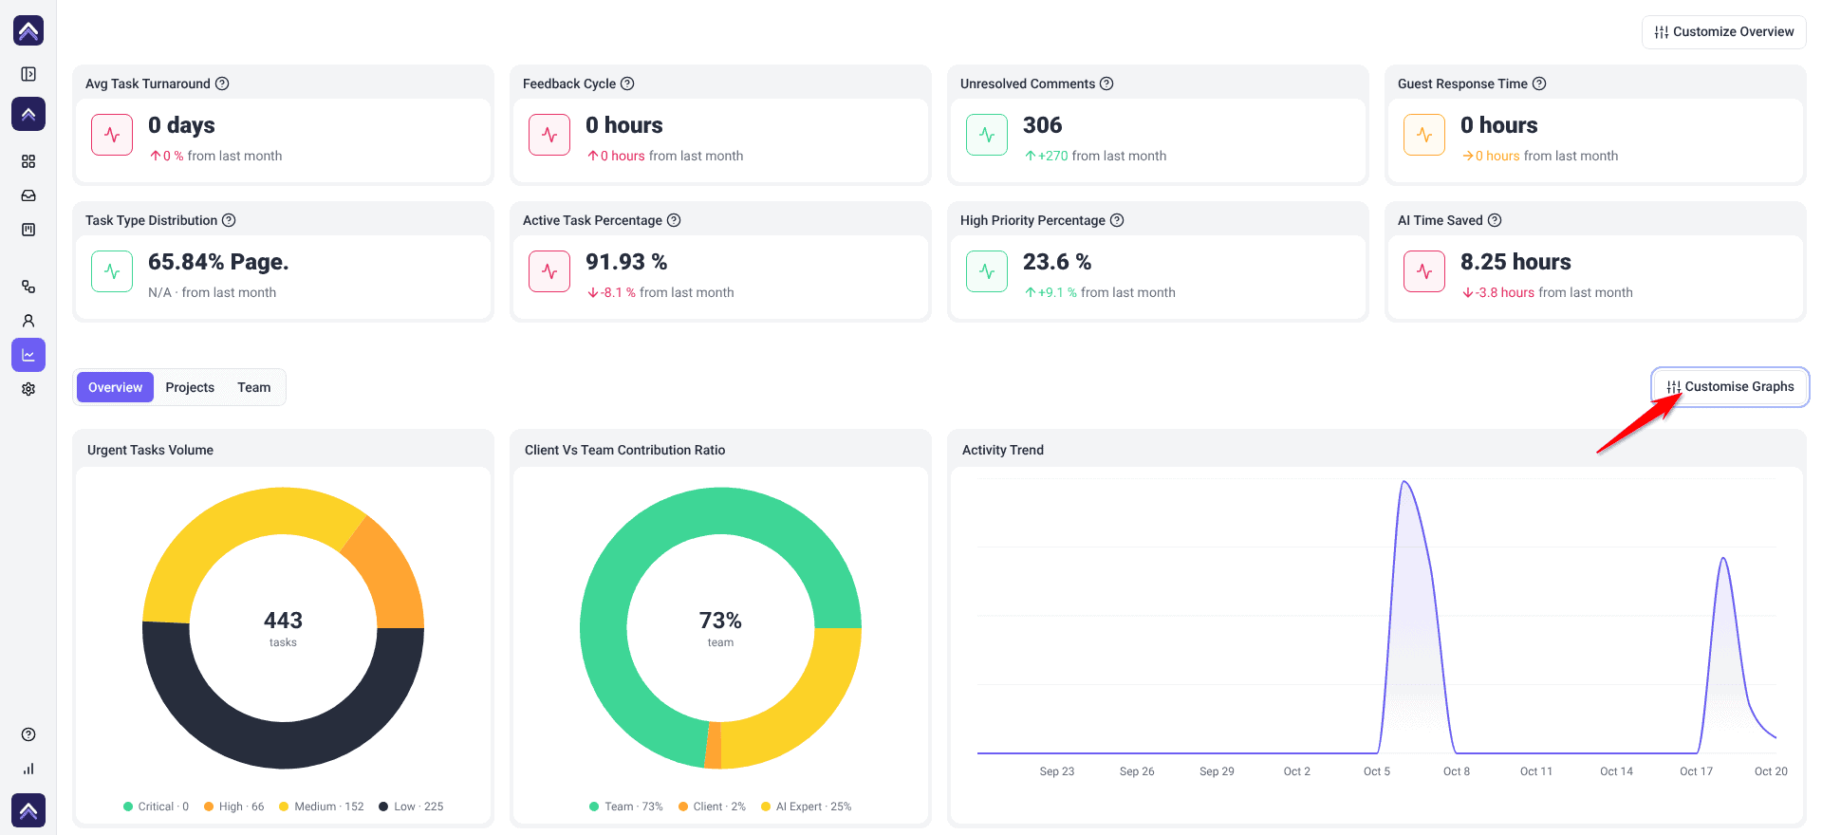Switch to the Team tab
1822x835 pixels.
[254, 387]
